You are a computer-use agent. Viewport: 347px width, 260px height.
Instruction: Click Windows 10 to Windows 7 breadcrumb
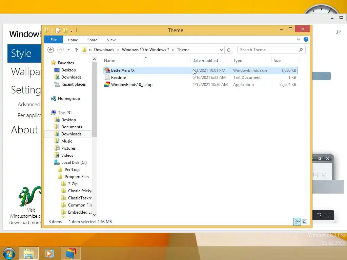(145, 50)
